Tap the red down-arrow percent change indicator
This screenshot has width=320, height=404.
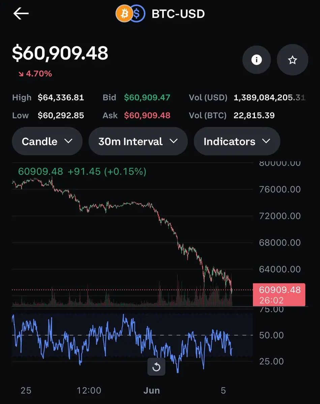pyautogui.click(x=35, y=73)
